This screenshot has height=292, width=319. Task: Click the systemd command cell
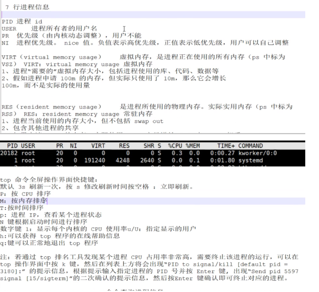pyautogui.click(x=250, y=160)
